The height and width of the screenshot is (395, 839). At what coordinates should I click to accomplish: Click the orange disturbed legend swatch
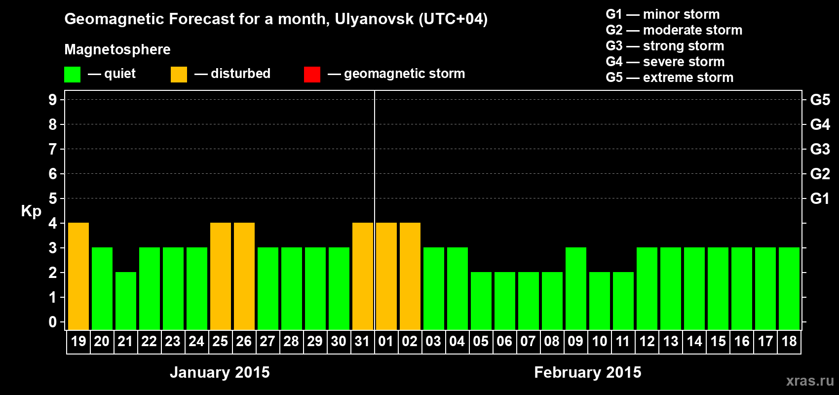179,75
